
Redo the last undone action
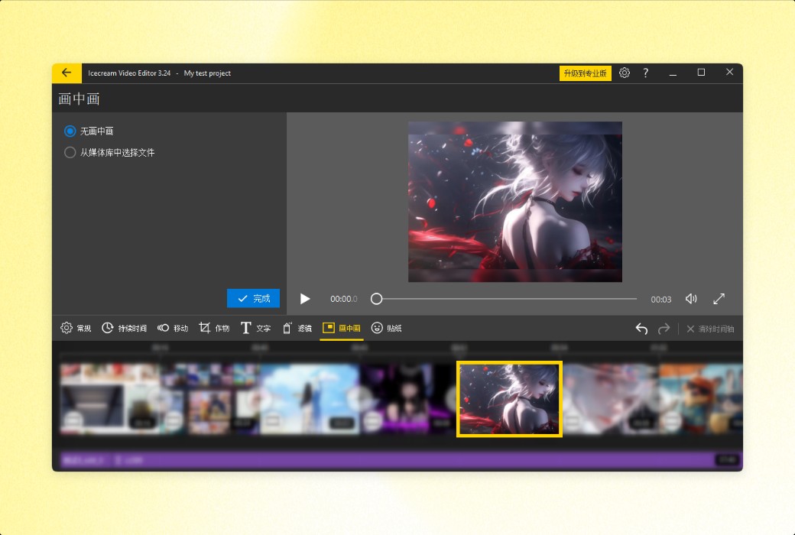coord(664,328)
